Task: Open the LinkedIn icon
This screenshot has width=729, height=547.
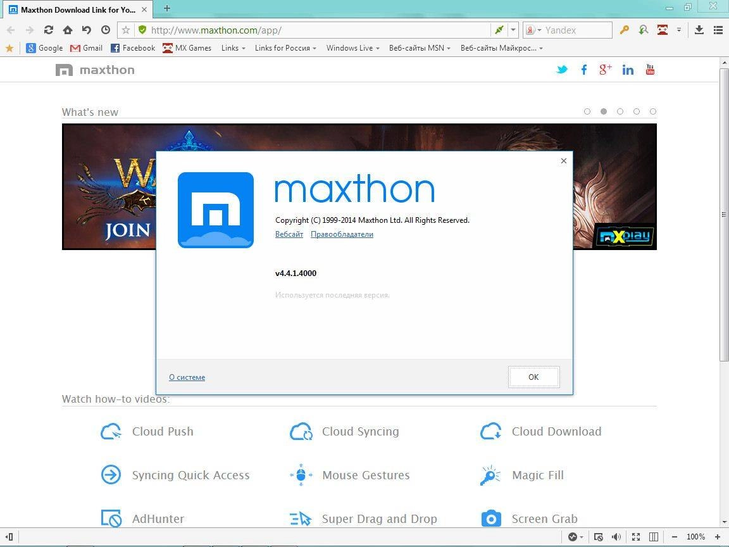Action: click(628, 70)
